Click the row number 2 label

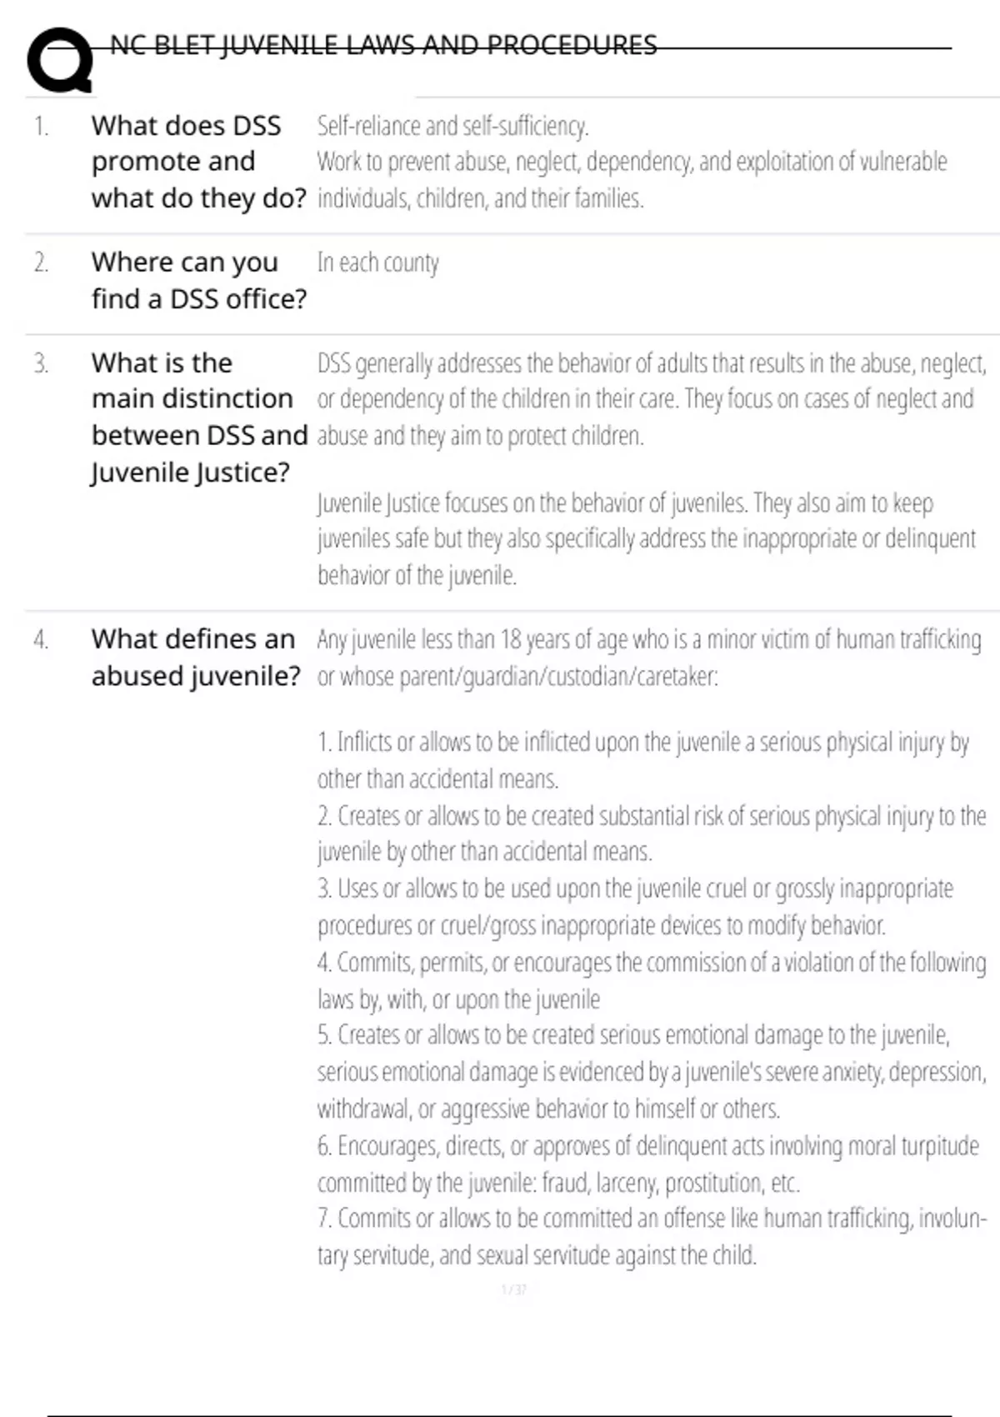[x=41, y=263]
